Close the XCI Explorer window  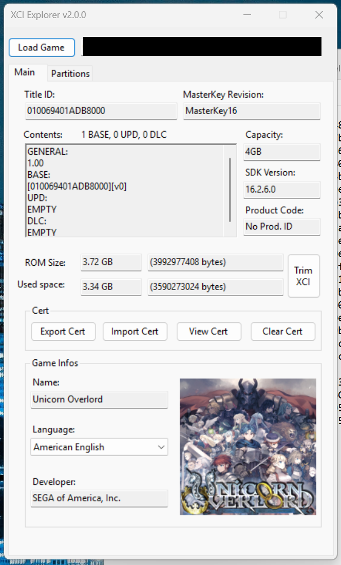pyautogui.click(x=319, y=15)
